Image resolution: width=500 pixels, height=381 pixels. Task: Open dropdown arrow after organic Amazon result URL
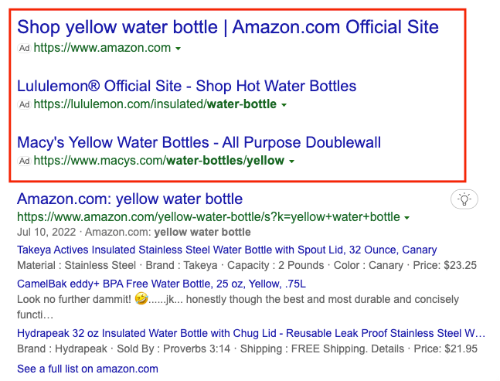406,217
